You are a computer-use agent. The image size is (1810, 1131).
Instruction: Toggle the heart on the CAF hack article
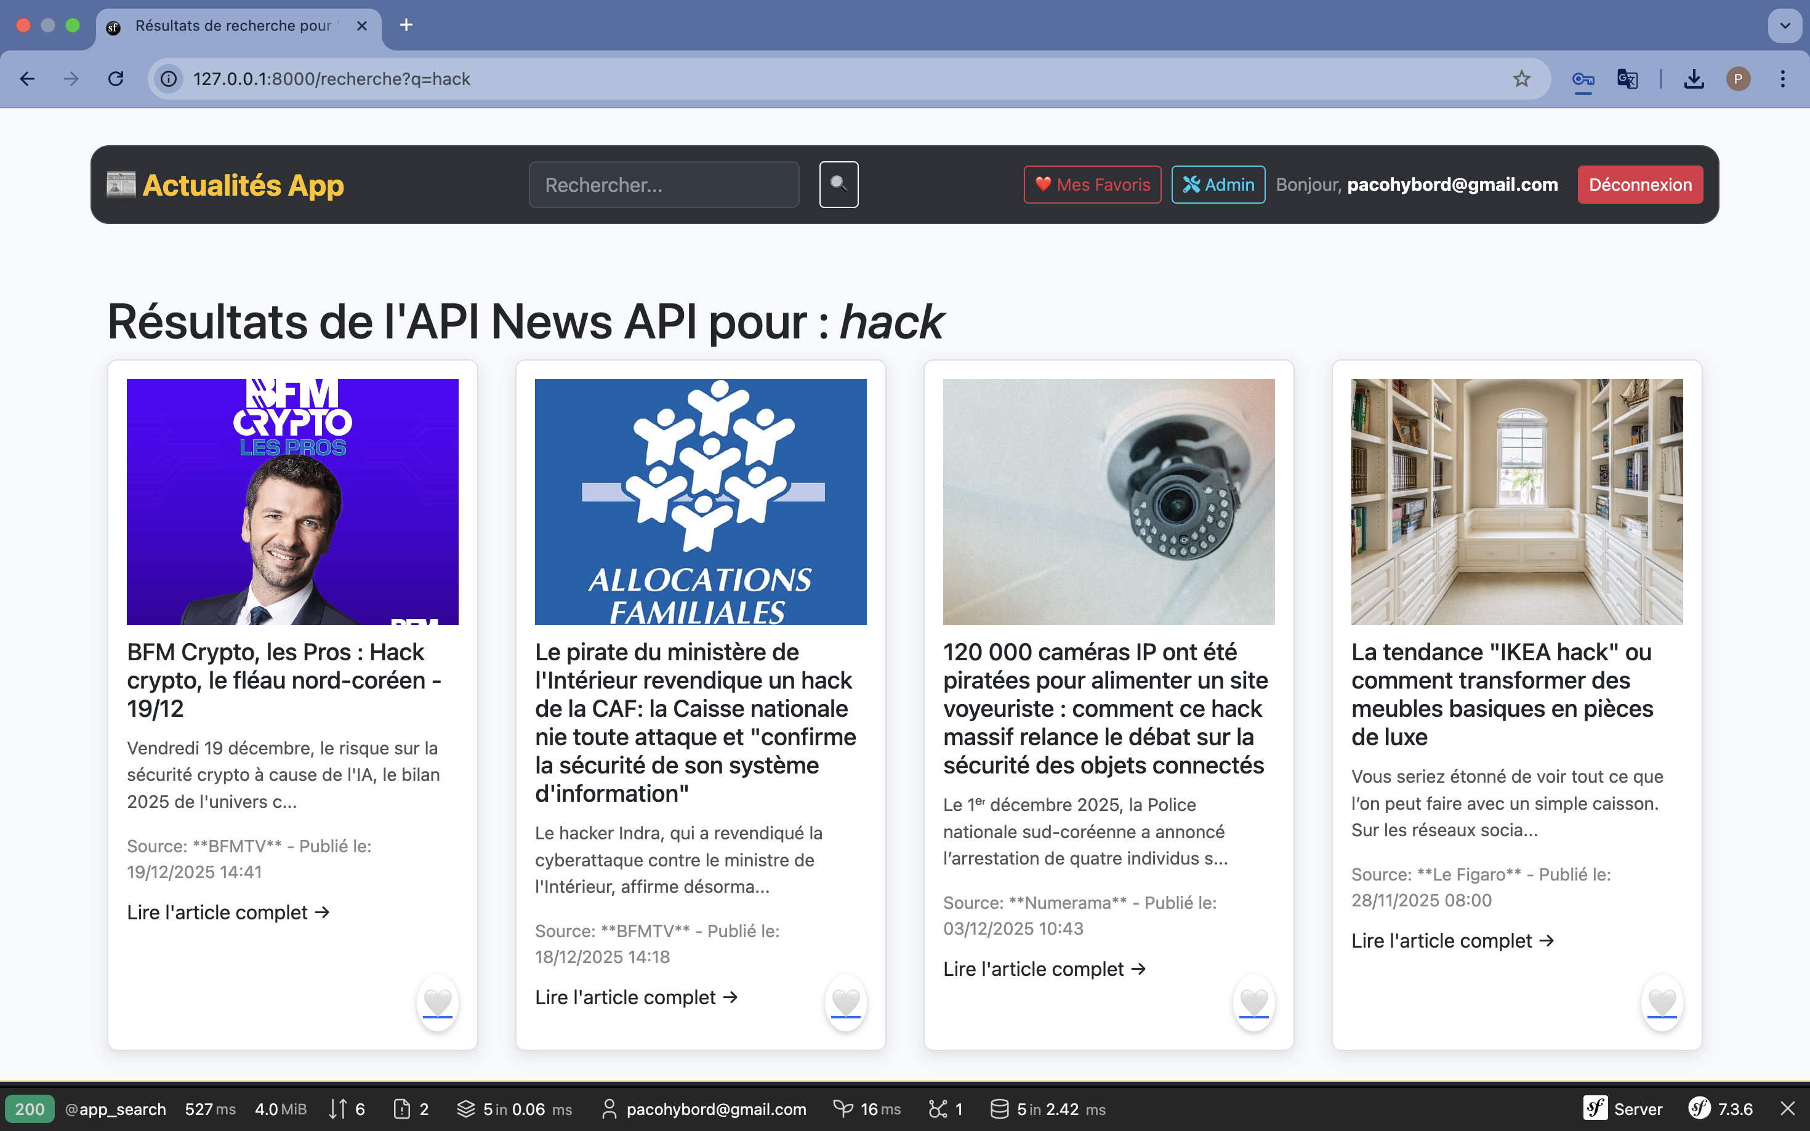(x=845, y=1003)
